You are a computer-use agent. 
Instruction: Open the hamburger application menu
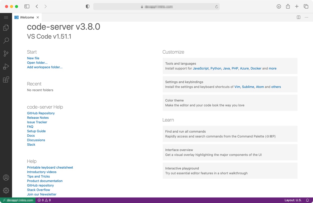click(6, 17)
